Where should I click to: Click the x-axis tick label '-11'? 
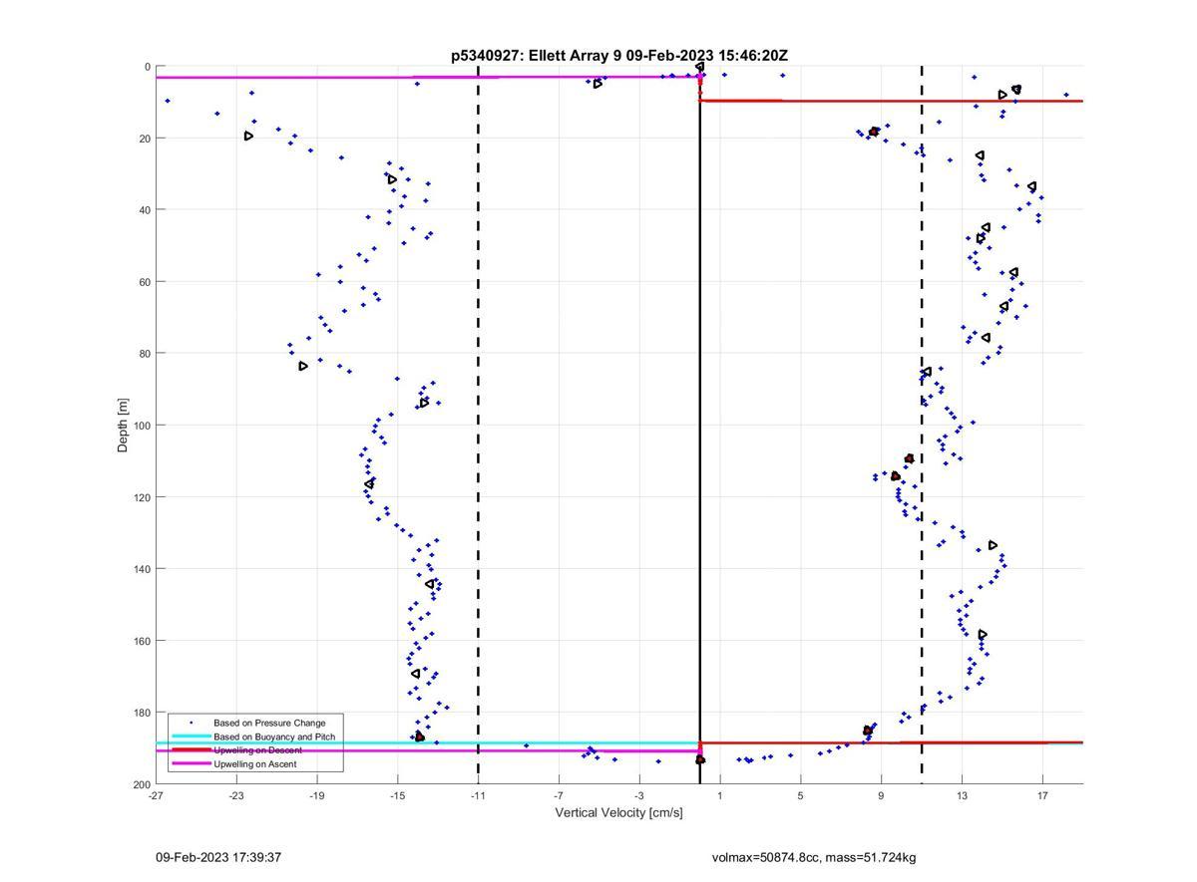(x=478, y=796)
